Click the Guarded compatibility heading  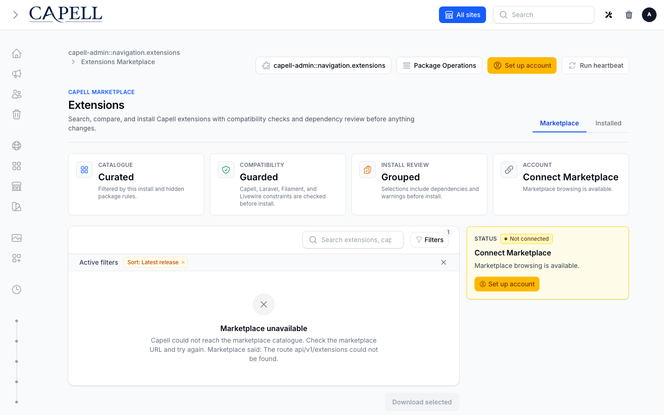(x=259, y=177)
